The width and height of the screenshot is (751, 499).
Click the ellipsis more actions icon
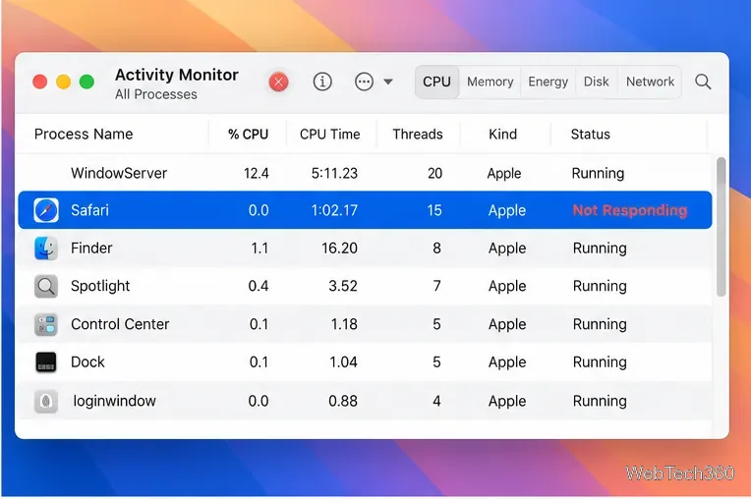coord(364,82)
